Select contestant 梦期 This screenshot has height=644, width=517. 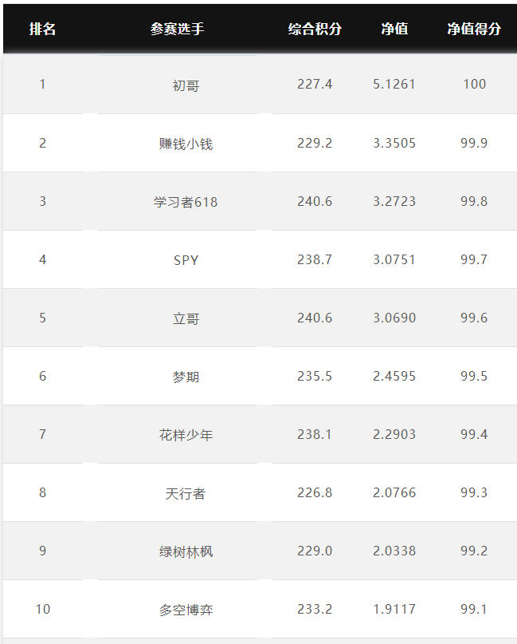pyautogui.click(x=186, y=377)
